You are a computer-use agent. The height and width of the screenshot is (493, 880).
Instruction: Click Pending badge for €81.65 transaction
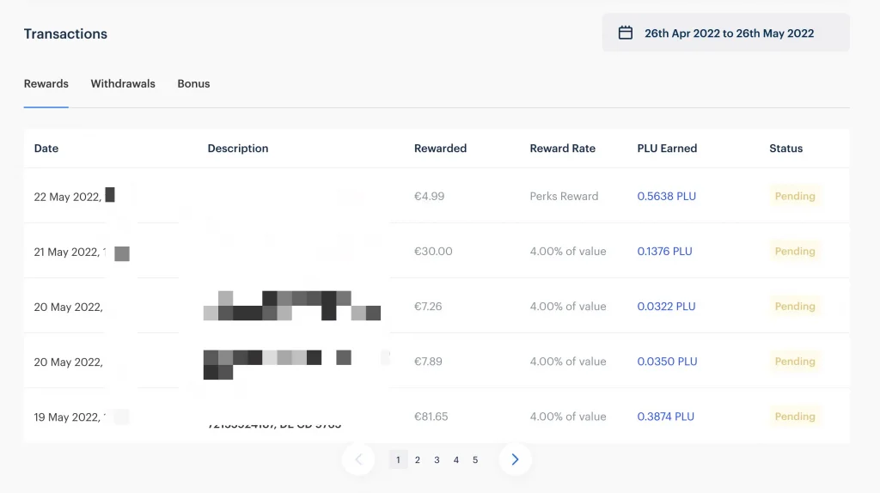[795, 417]
